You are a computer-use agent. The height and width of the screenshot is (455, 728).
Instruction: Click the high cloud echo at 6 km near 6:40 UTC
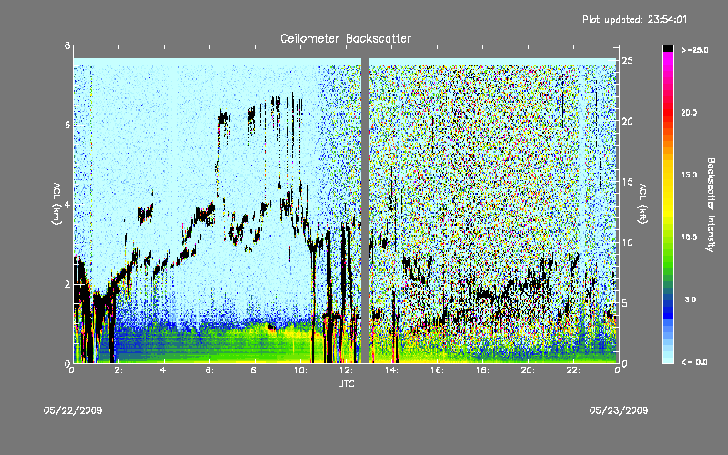click(x=224, y=117)
